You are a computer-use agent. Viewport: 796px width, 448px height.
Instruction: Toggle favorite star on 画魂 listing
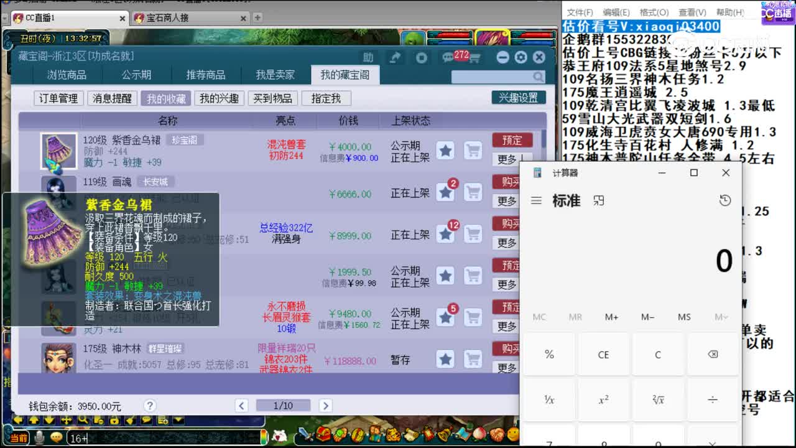point(445,192)
